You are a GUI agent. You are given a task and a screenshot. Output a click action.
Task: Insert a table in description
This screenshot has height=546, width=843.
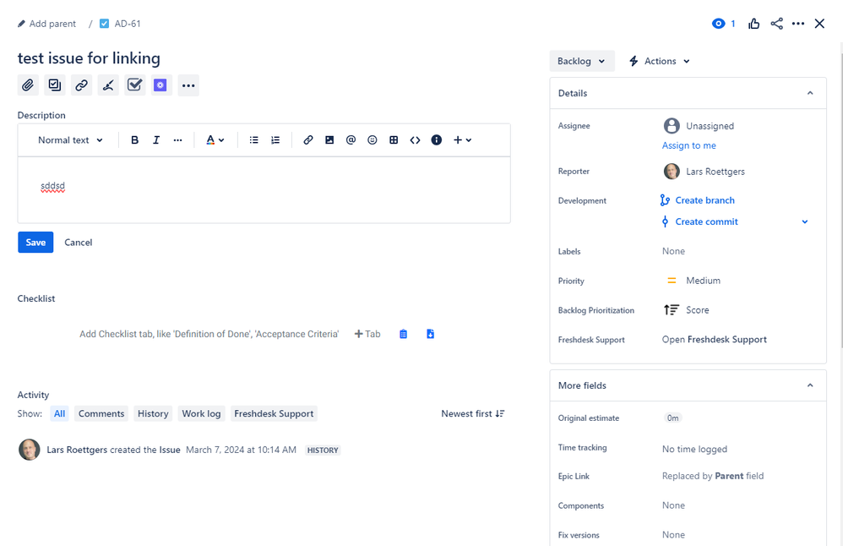click(394, 139)
